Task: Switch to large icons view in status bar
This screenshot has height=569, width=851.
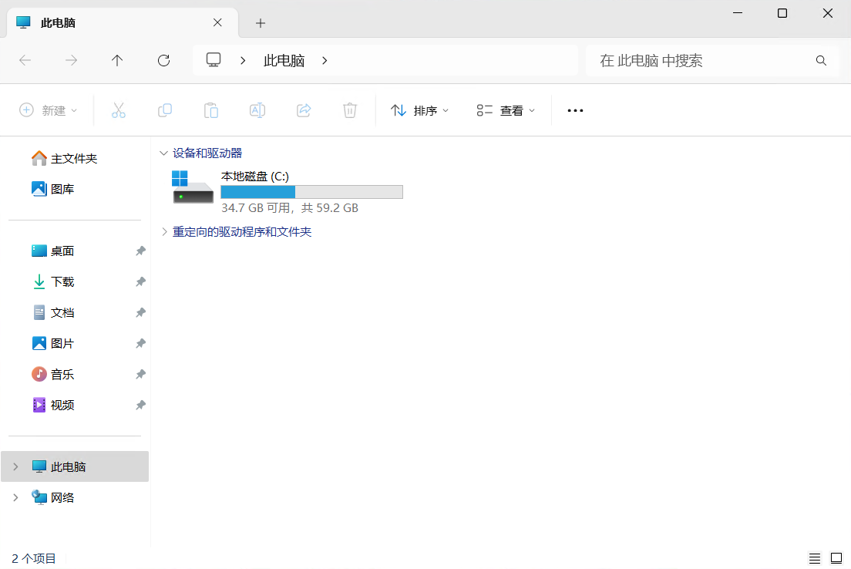Action: 836,557
